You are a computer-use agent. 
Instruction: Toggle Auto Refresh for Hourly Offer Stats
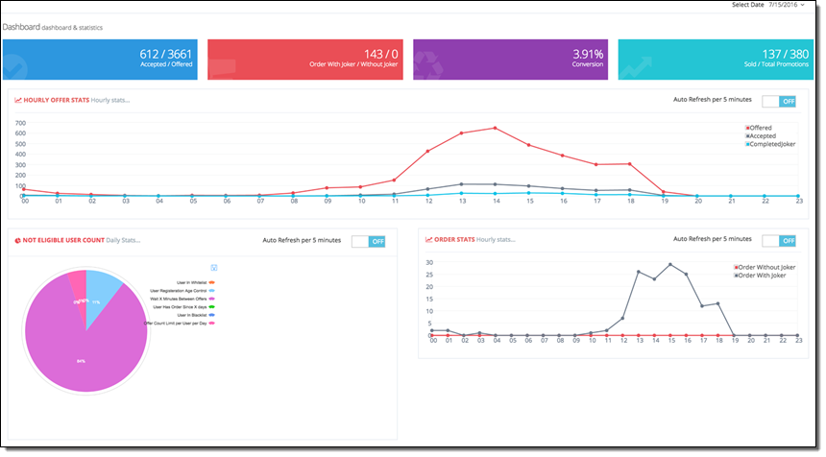coord(778,101)
